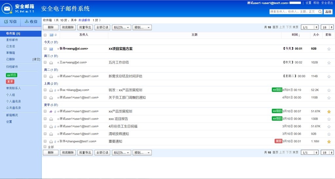Viewport: 335px width, 179px height.
Task: Open the top 移到... dropdown
Action: coord(142,27)
